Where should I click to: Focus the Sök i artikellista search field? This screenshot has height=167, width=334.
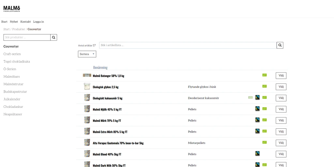pyautogui.click(x=188, y=45)
